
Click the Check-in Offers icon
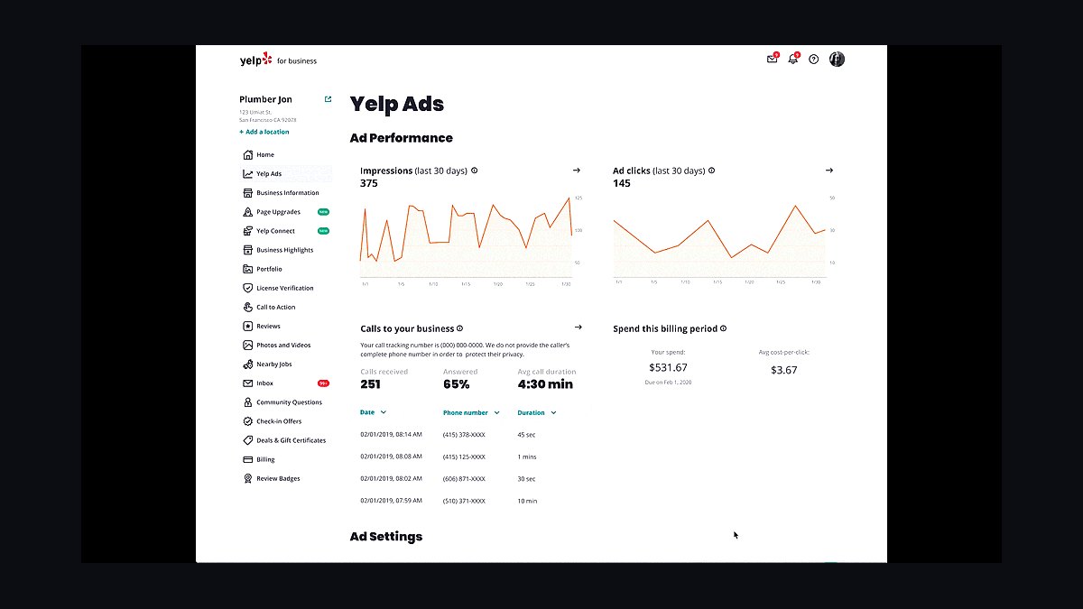(x=248, y=421)
